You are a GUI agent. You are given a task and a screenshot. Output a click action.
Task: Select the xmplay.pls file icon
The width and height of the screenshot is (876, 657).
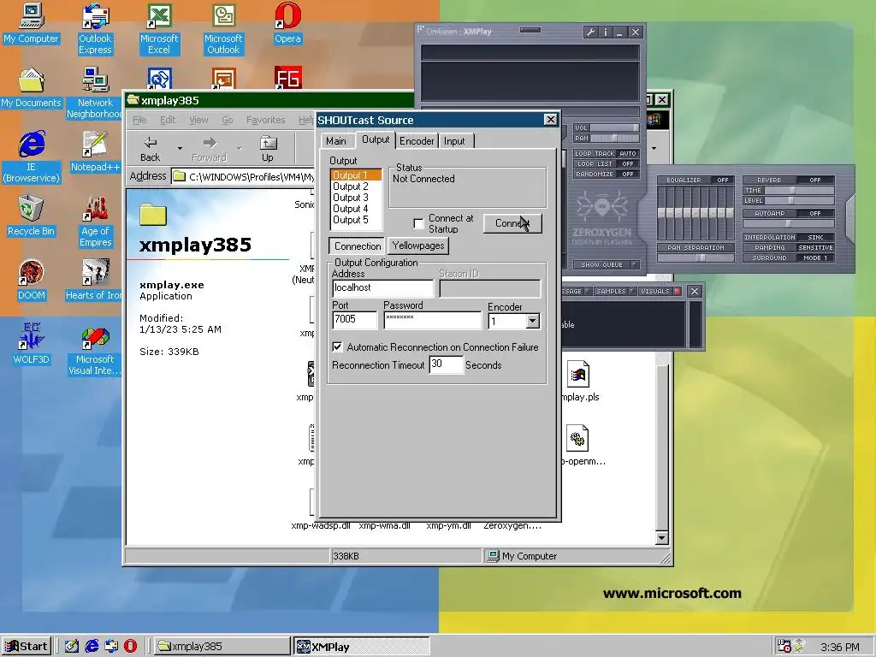[x=578, y=382]
